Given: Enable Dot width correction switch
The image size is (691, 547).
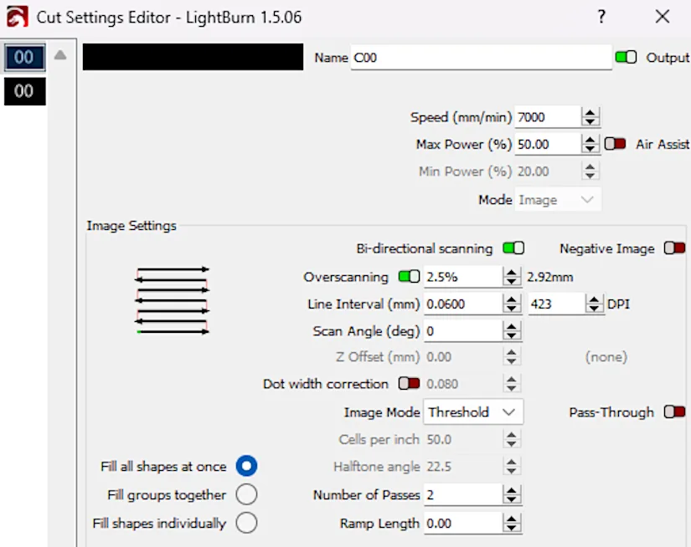Looking at the screenshot, I should [409, 383].
